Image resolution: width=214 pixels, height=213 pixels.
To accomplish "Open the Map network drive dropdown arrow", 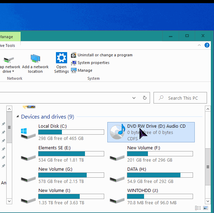I will (x=13, y=72).
